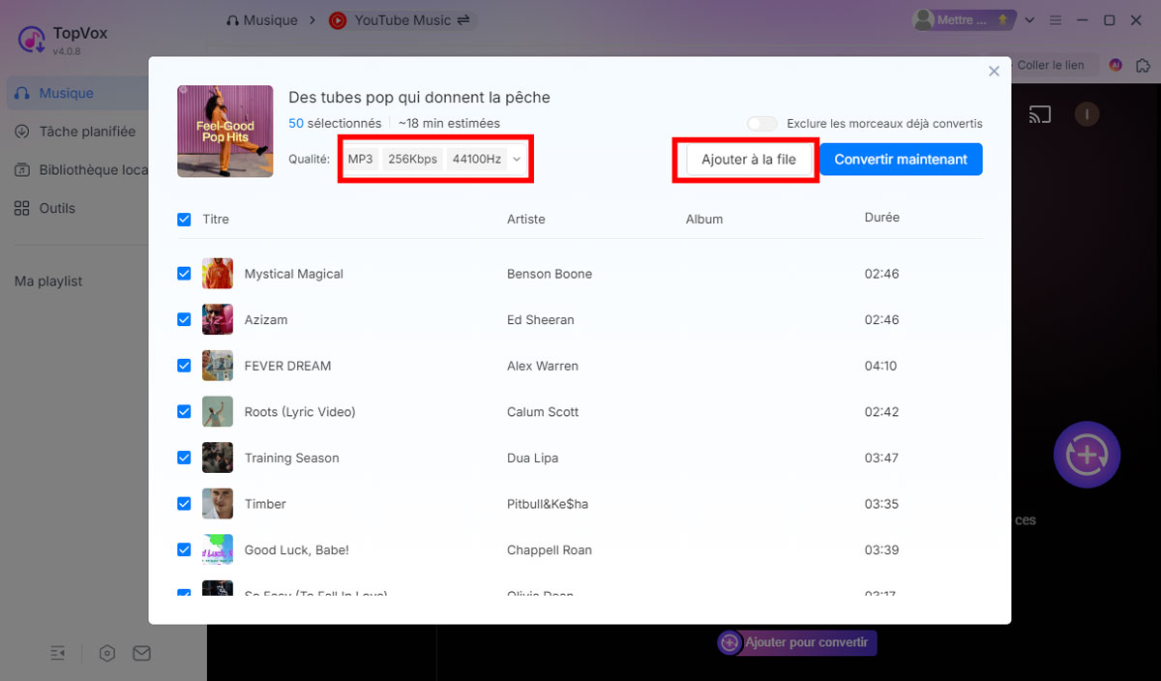Click Coller le lien button
1161x681 pixels.
pos(1051,65)
